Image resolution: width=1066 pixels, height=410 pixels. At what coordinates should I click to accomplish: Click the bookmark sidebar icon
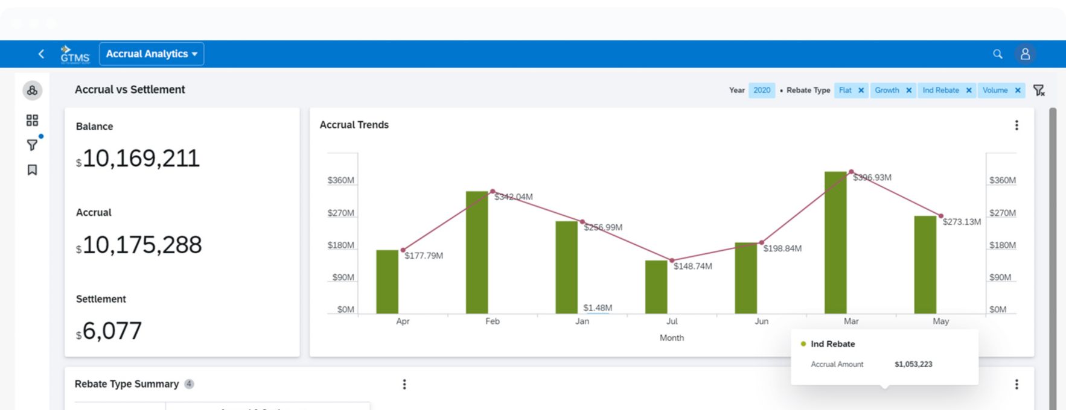33,170
